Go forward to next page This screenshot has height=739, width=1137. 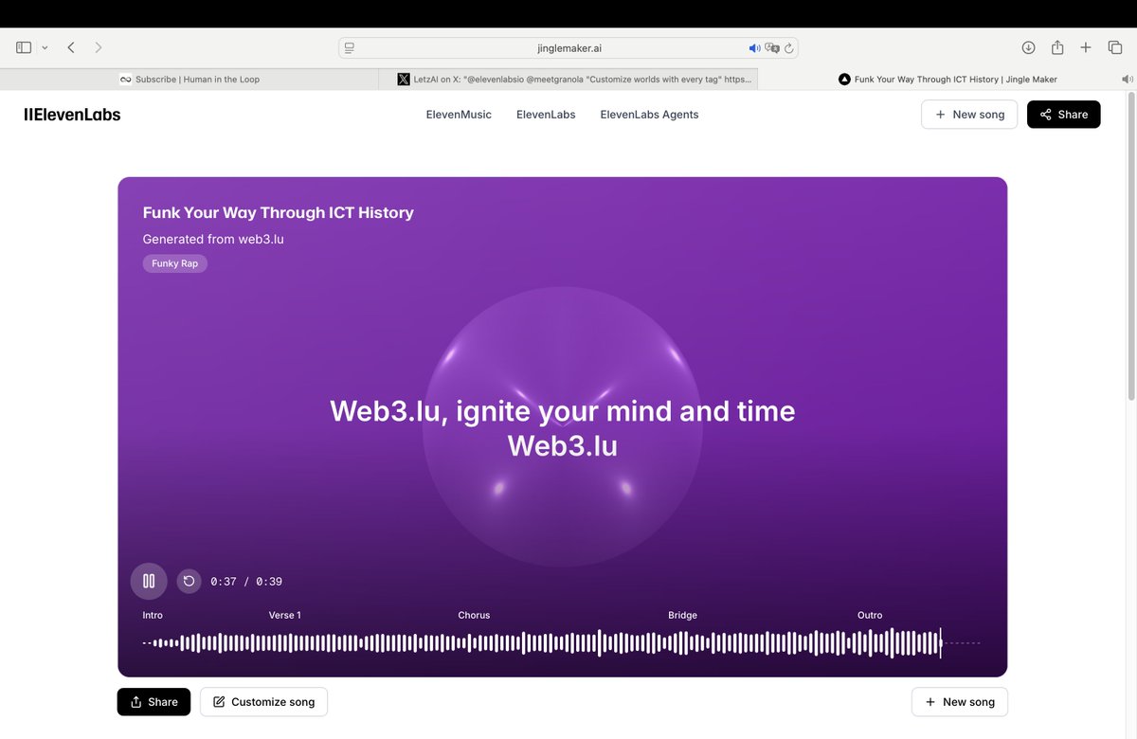pyautogui.click(x=98, y=47)
